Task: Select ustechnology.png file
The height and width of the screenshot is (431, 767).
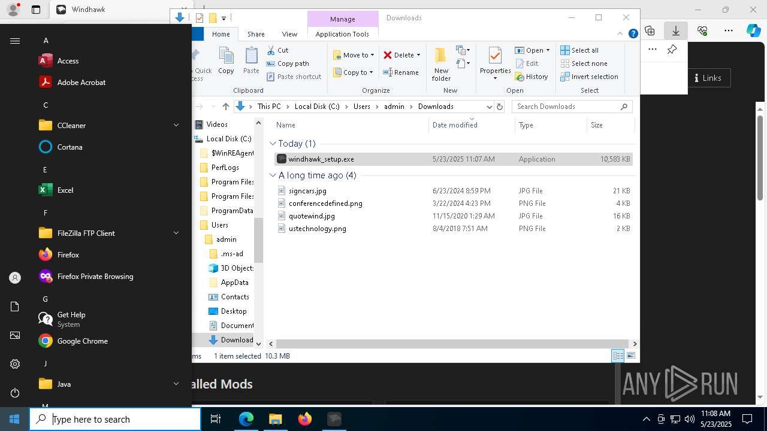Action: click(453, 229)
